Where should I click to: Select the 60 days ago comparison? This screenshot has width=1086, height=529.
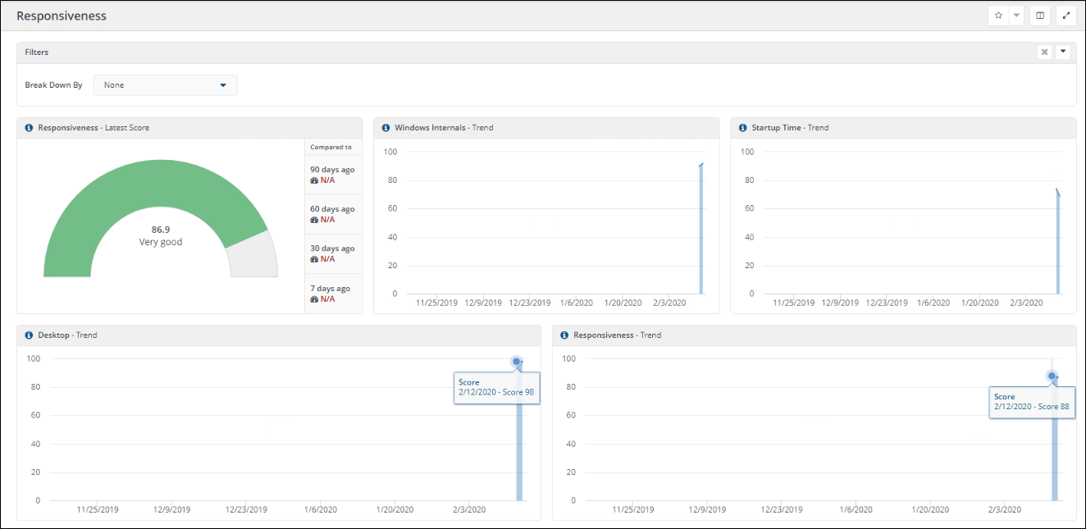[332, 214]
